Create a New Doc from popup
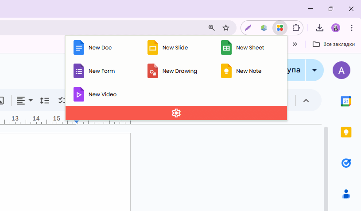The width and height of the screenshot is (361, 211). pyautogui.click(x=93, y=48)
